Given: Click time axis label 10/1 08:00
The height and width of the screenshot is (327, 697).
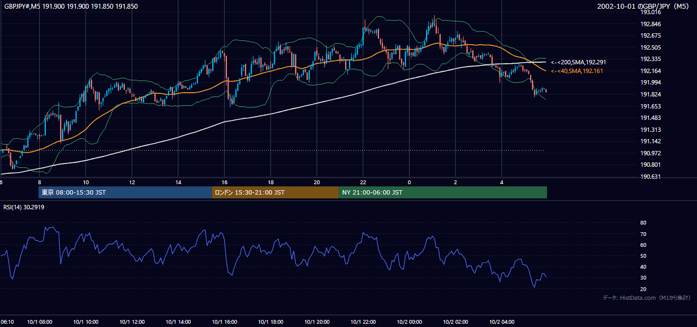Looking at the screenshot, I should click(40, 322).
